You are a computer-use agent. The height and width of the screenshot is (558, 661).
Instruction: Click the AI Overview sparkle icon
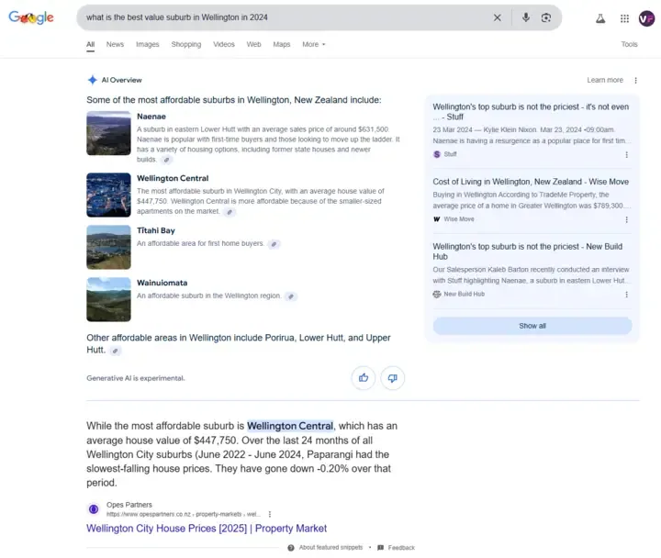pyautogui.click(x=93, y=80)
